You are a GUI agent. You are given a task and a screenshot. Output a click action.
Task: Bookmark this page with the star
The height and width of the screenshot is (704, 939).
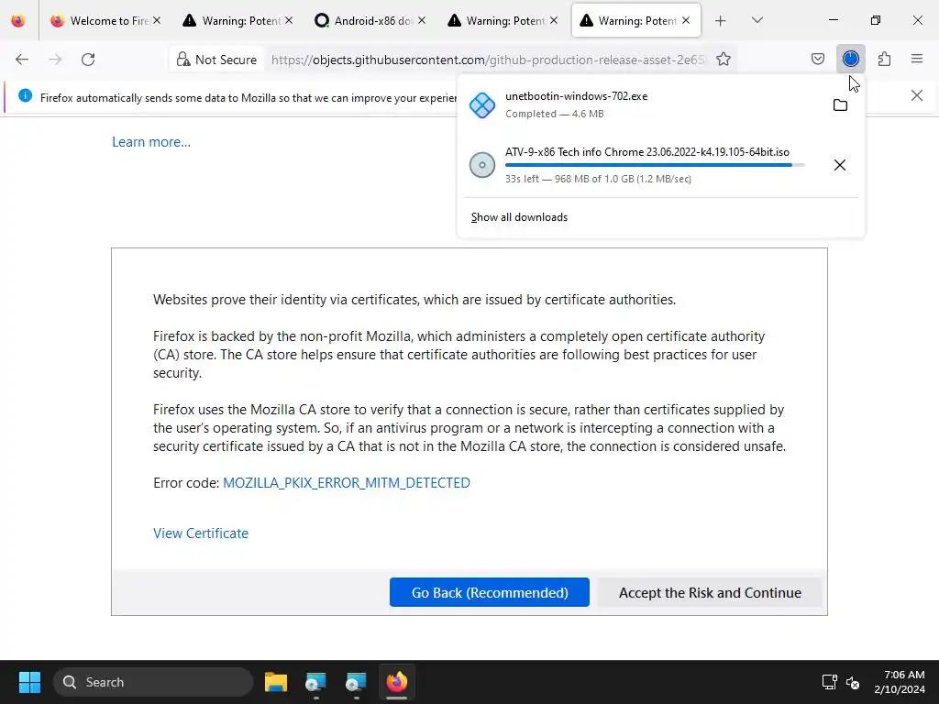point(724,60)
